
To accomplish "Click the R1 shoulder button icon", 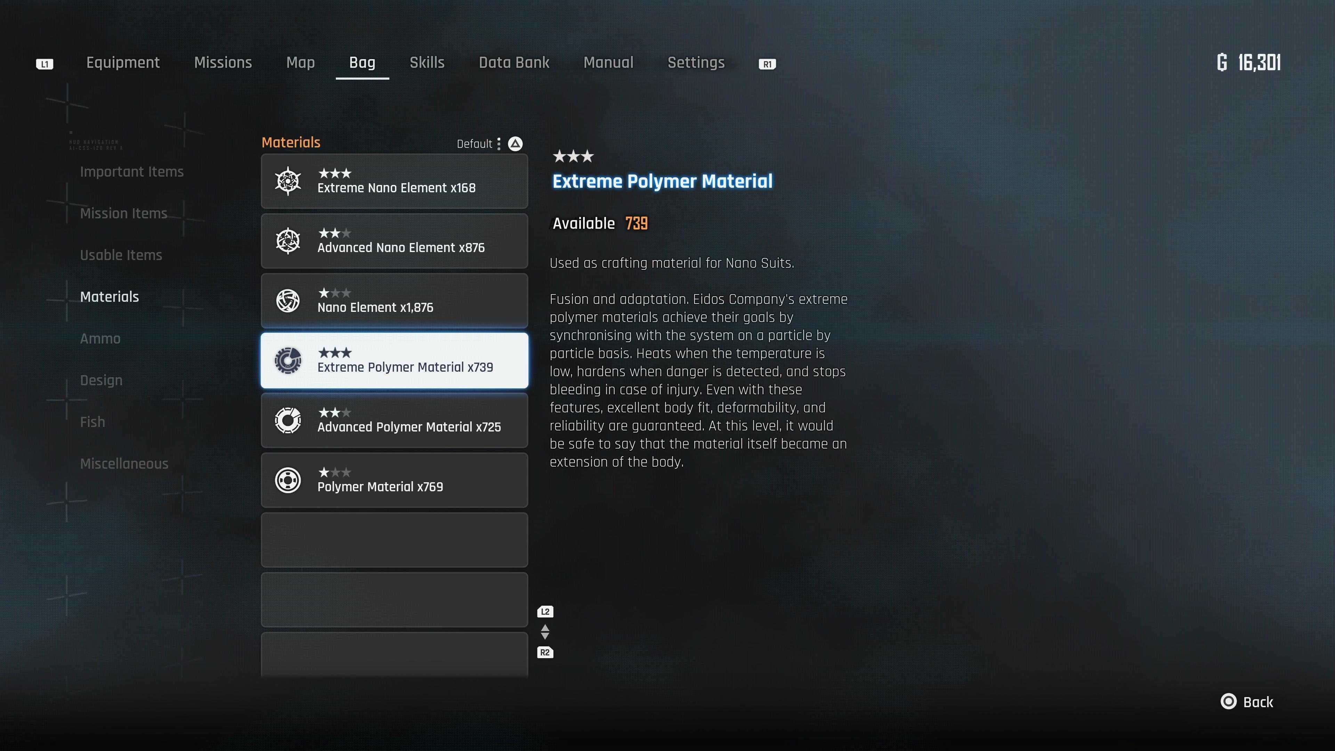I will tap(767, 64).
